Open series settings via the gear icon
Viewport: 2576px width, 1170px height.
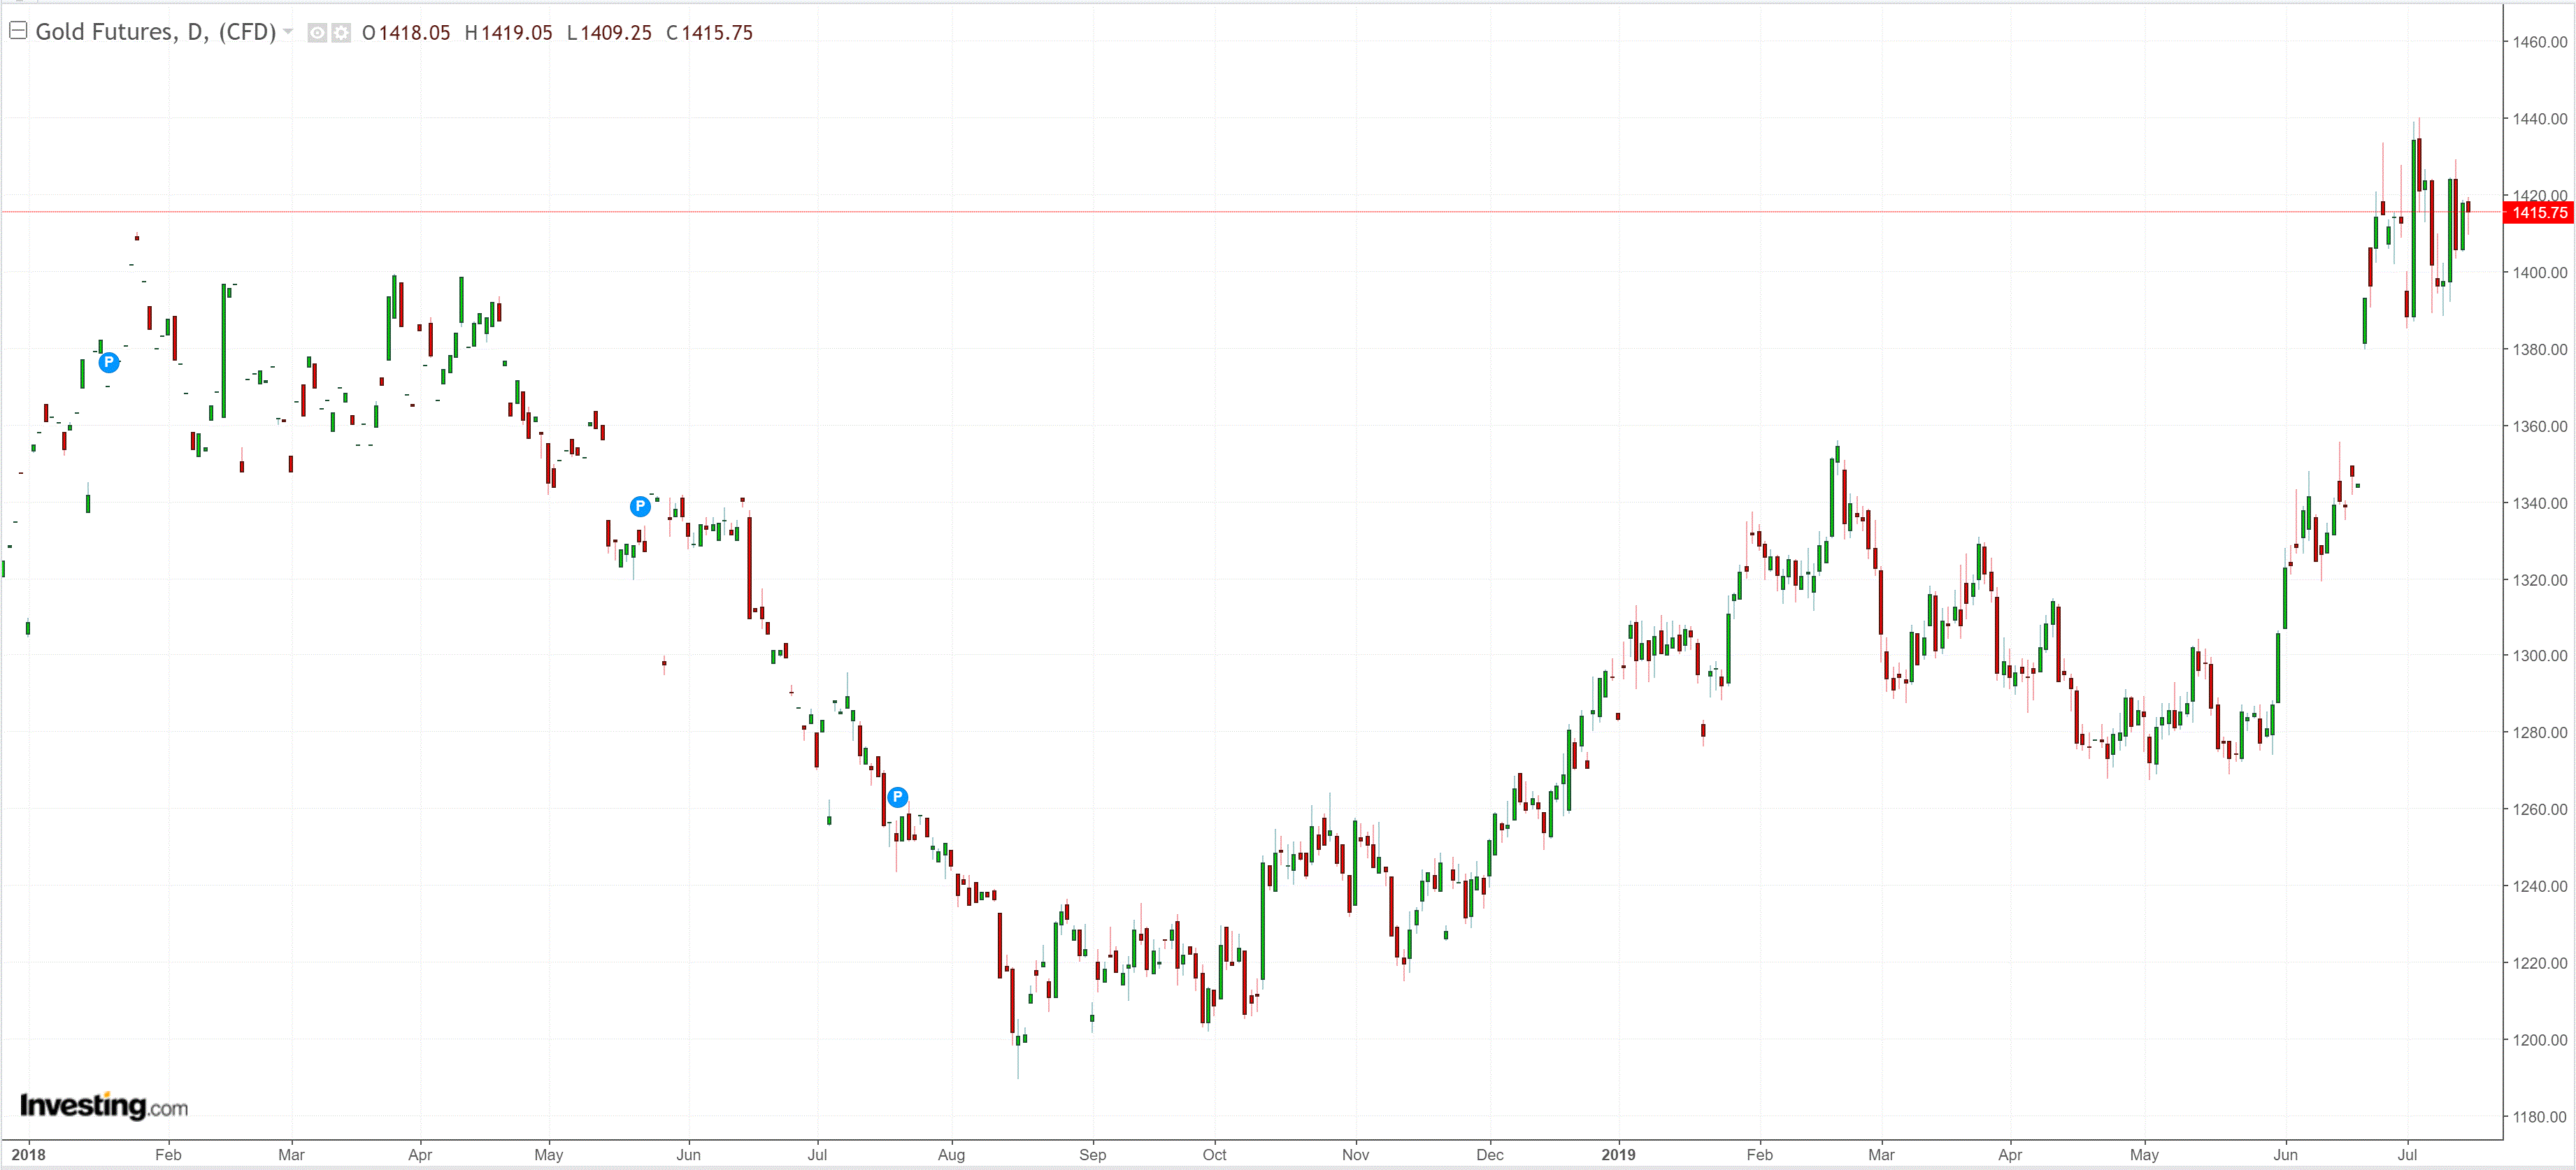click(341, 33)
